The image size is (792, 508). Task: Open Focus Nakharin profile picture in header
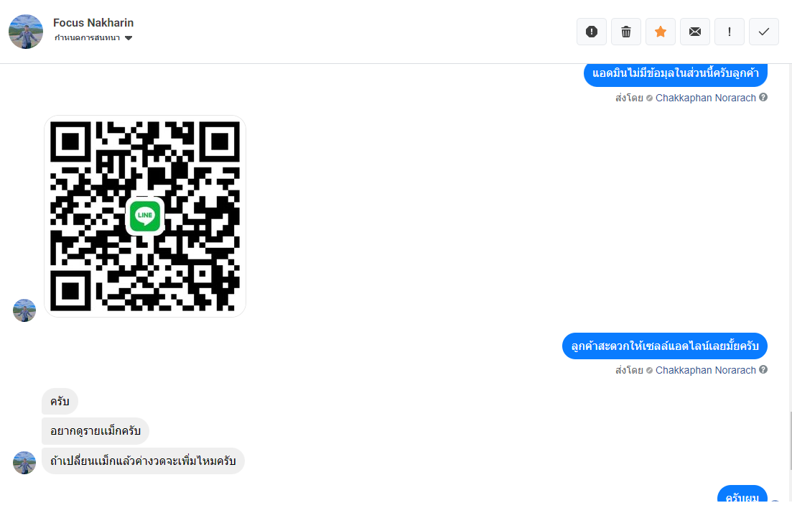point(26,32)
